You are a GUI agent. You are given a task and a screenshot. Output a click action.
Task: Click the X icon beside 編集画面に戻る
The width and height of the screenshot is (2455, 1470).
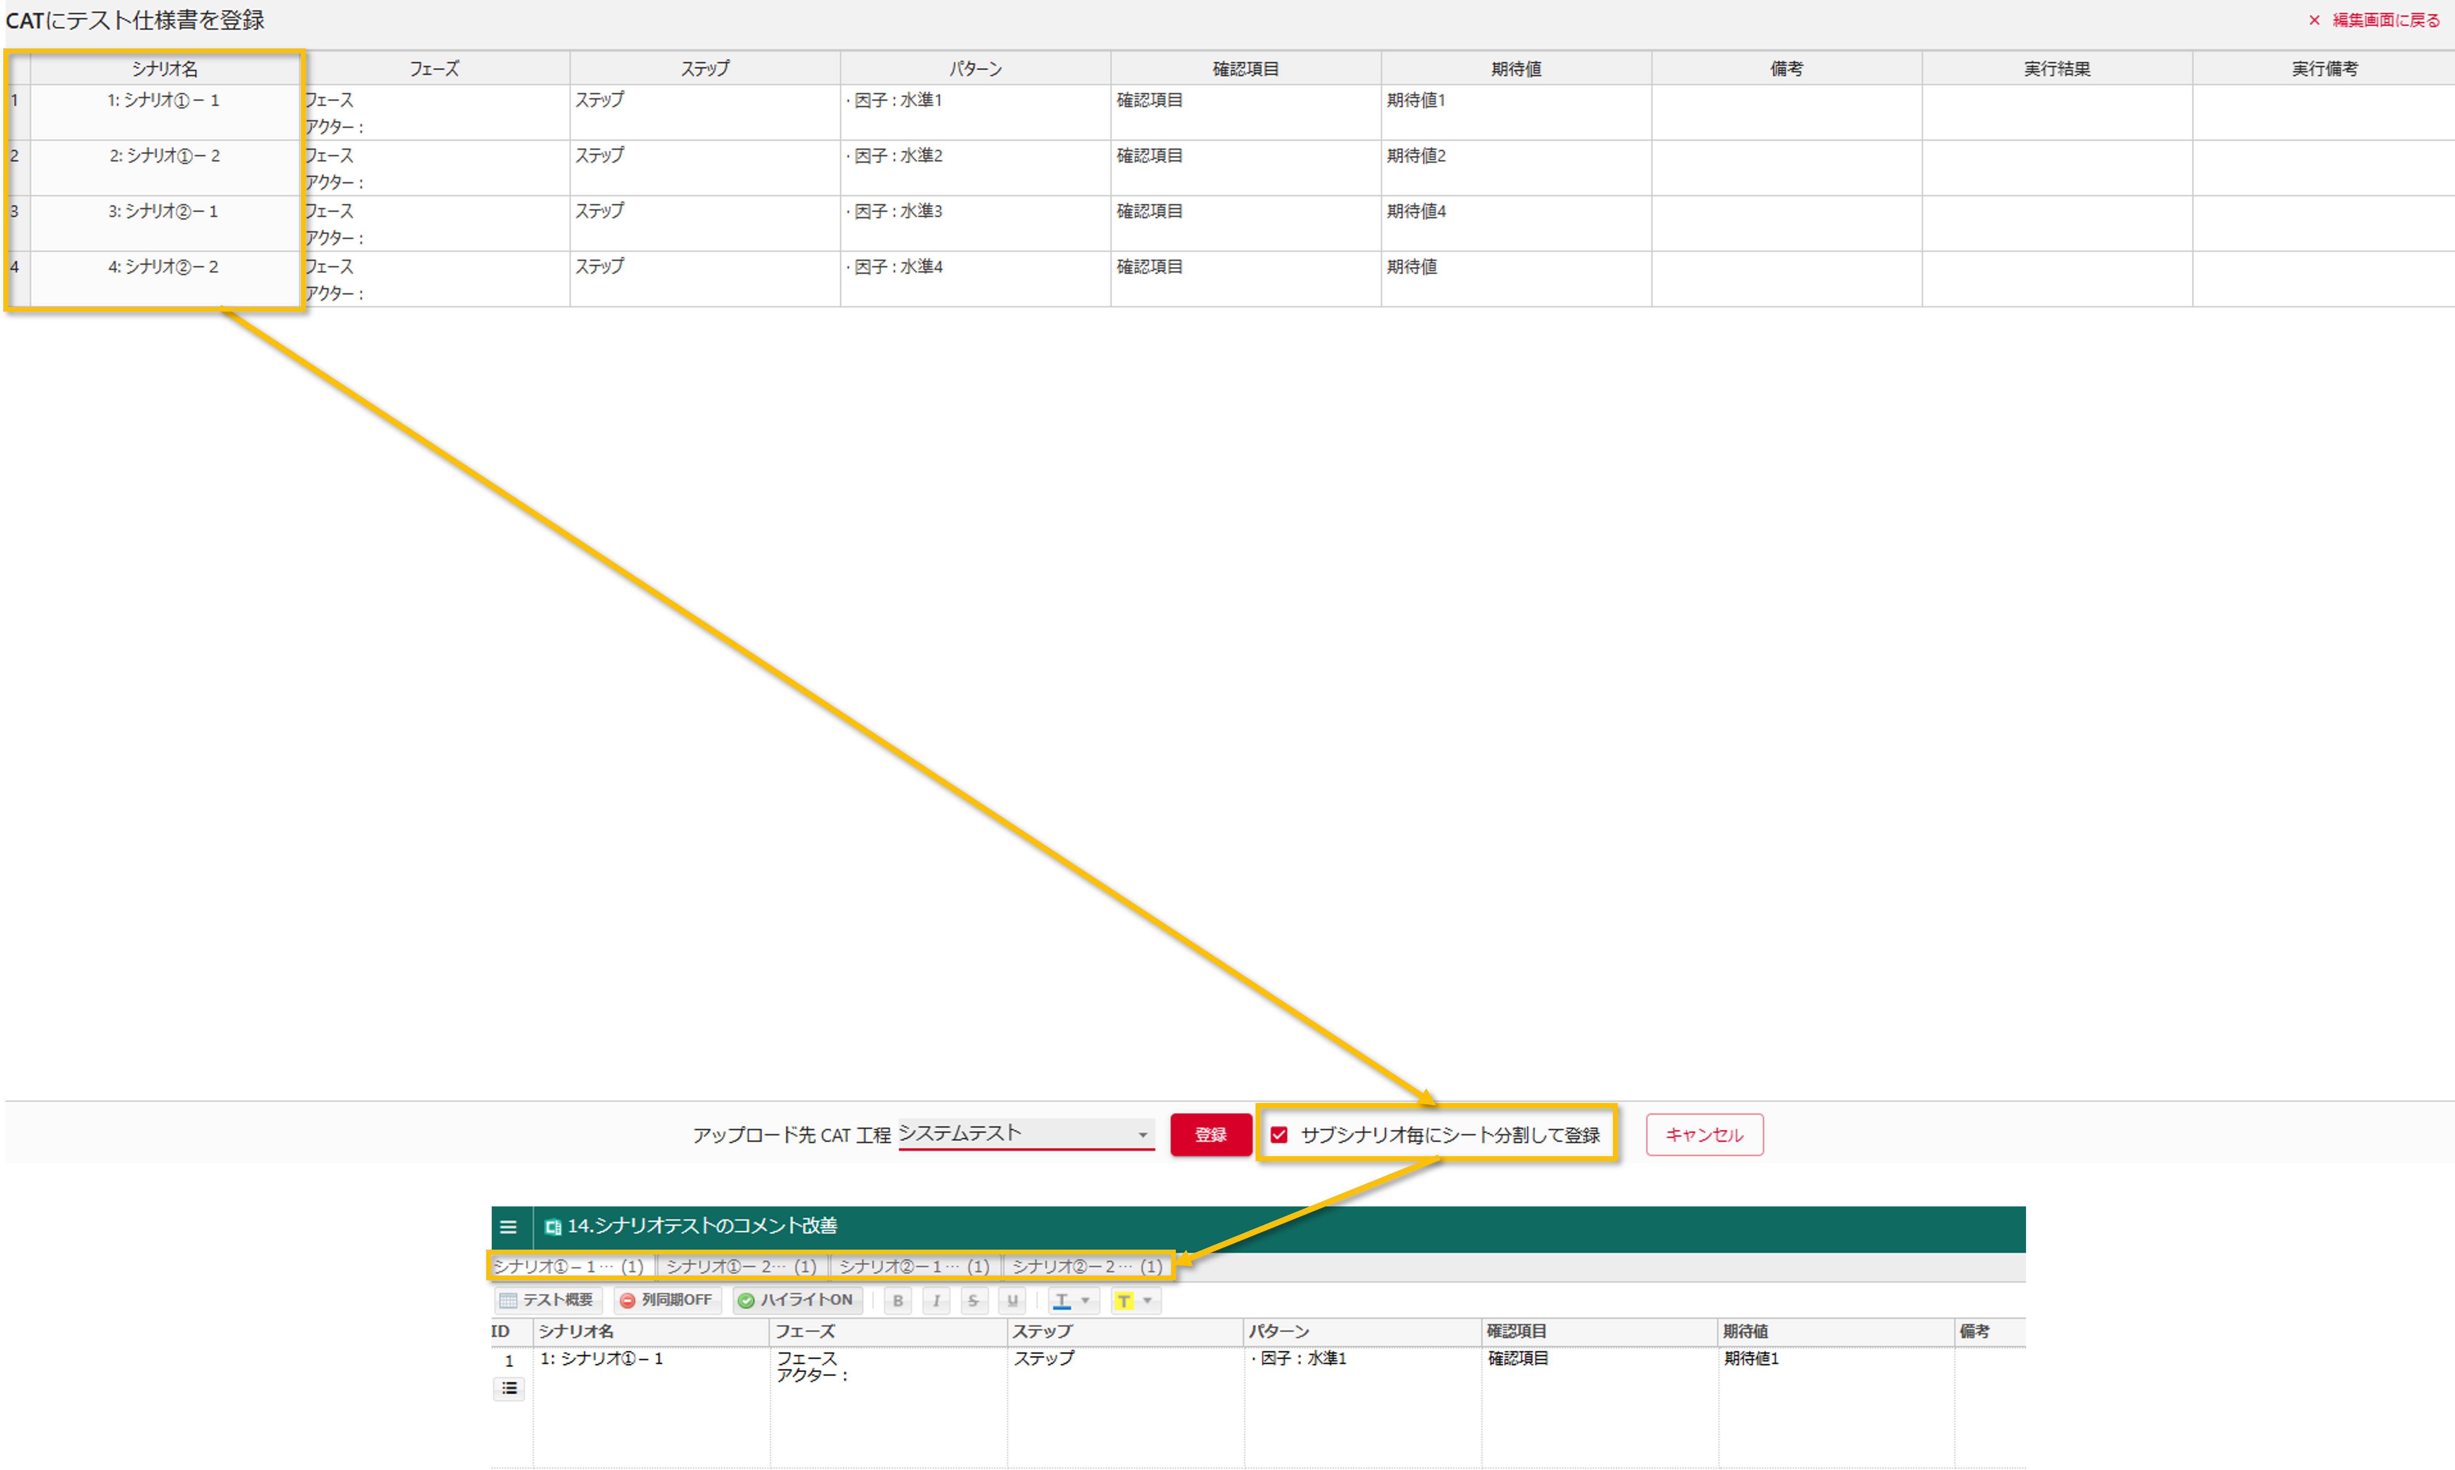coord(2314,20)
